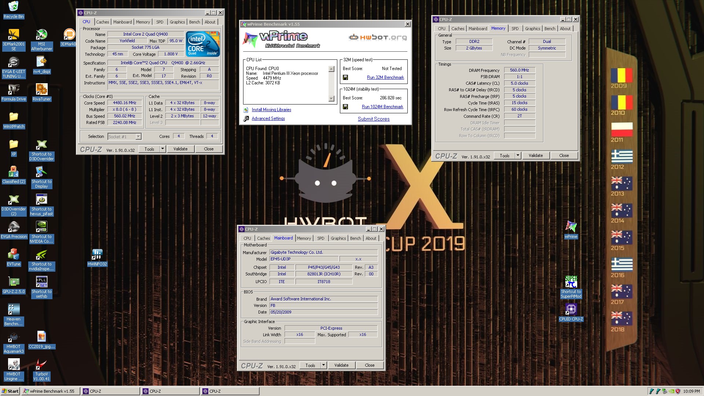The height and width of the screenshot is (396, 704).
Task: Click Validate button in Memory window
Action: 536,155
